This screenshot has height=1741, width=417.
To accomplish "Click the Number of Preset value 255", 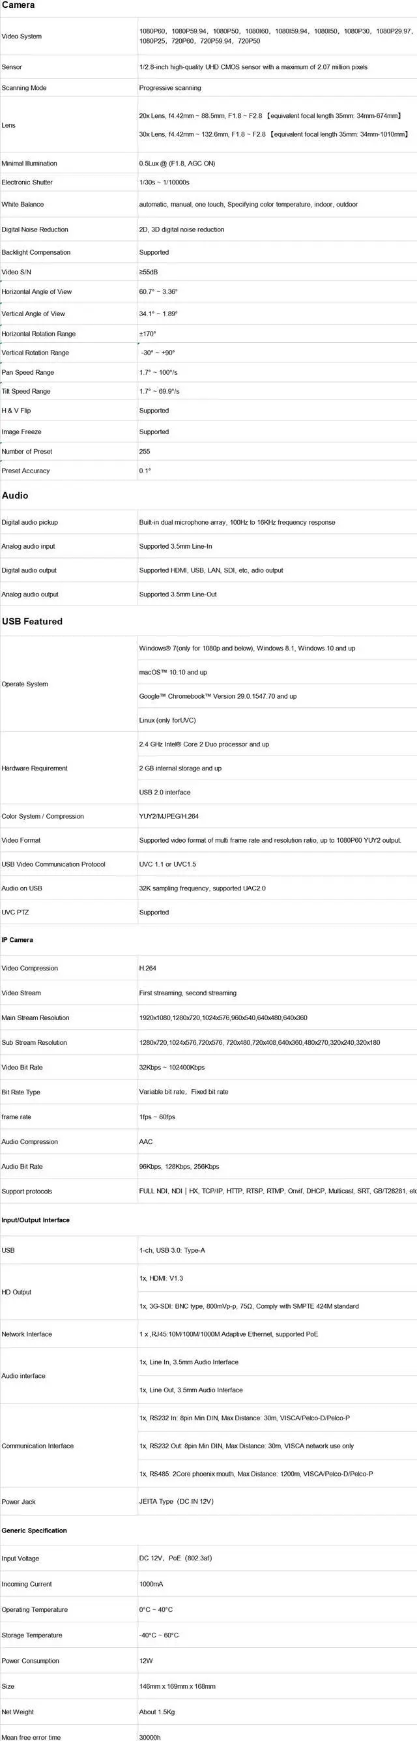I will click(145, 452).
